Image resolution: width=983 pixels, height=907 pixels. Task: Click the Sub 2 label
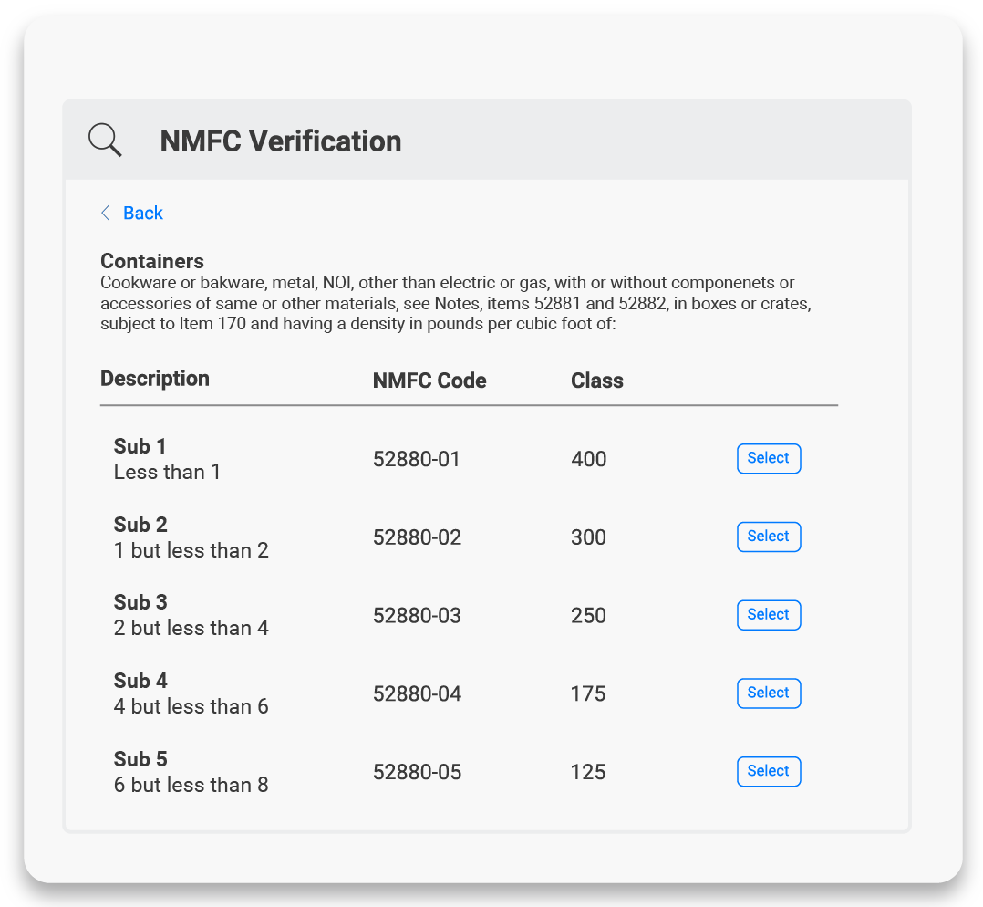[140, 525]
